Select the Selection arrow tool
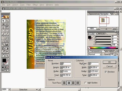The image size is (122, 91). point(3,21)
